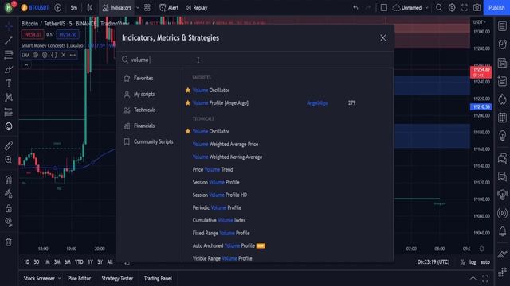The image size is (510, 286).
Task: Change the 5m timeframe interval
Action: [x=74, y=8]
